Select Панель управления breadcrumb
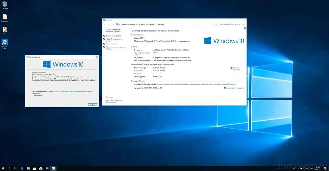The image size is (329, 171). [x=128, y=25]
